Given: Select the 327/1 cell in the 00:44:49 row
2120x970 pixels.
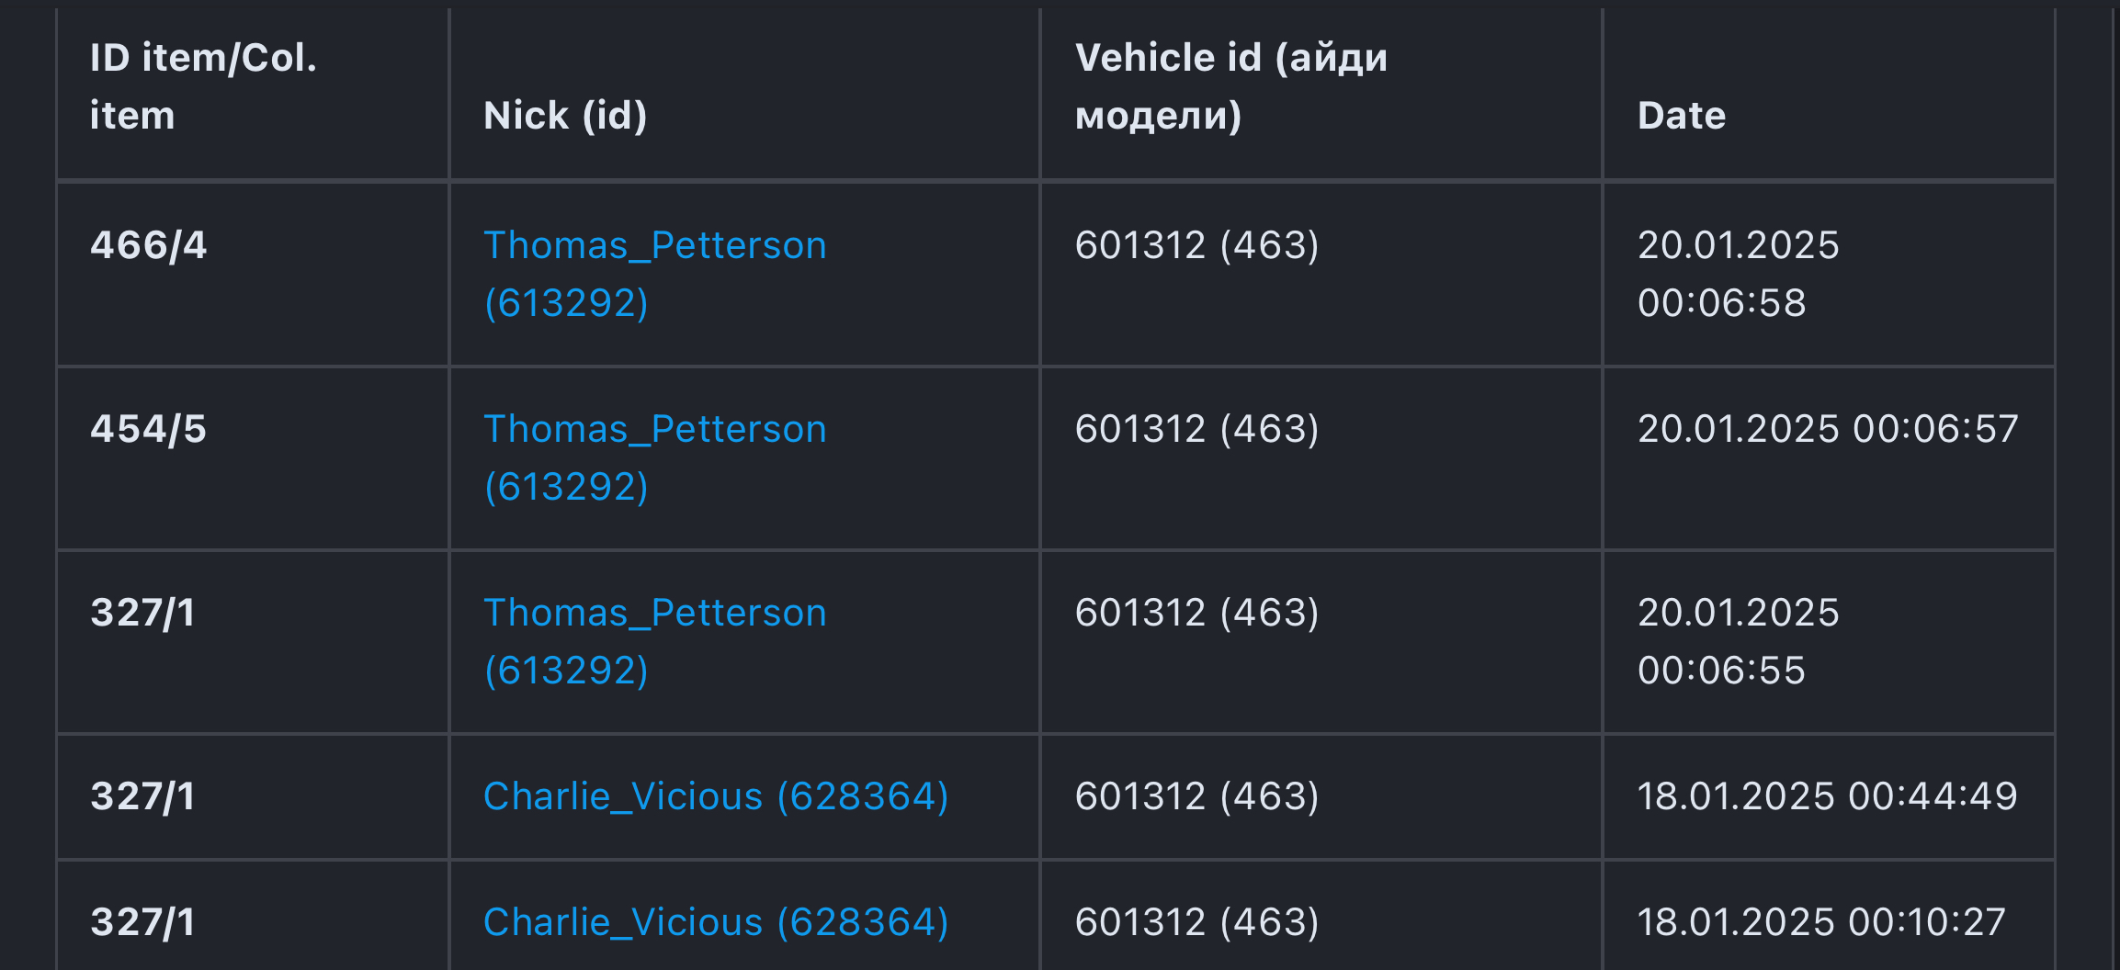Looking at the screenshot, I should coord(142,796).
